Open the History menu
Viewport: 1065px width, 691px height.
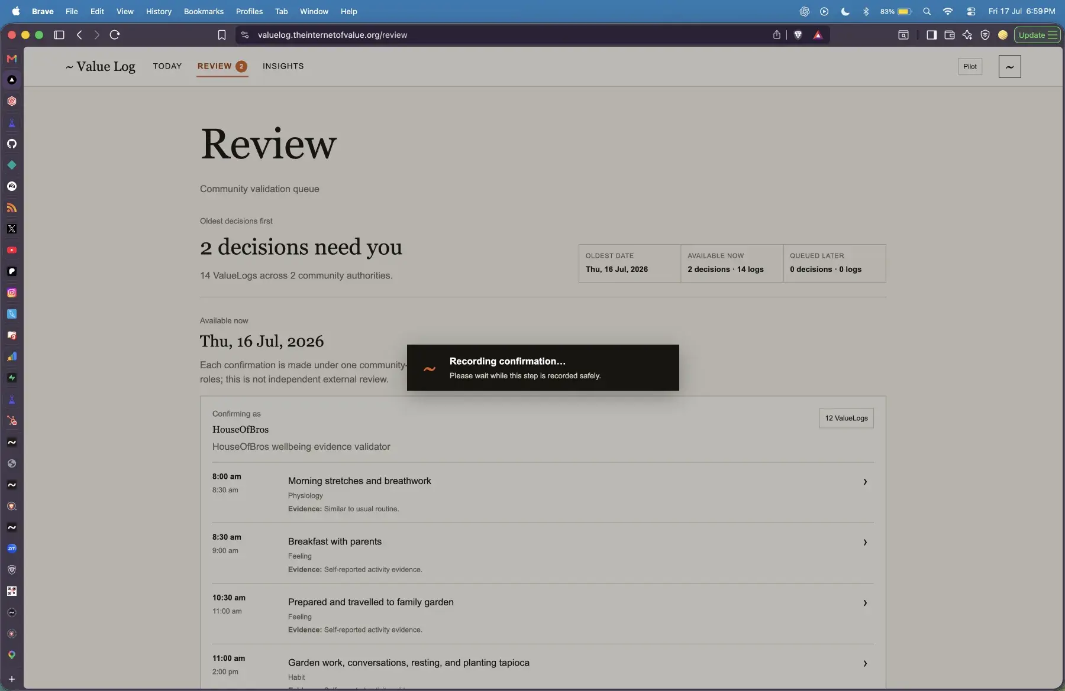tap(159, 11)
